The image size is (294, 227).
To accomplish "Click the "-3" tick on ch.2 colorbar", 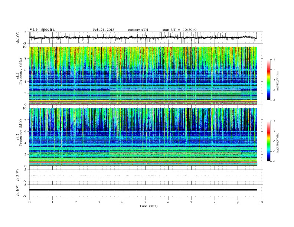I will pos(274,121).
